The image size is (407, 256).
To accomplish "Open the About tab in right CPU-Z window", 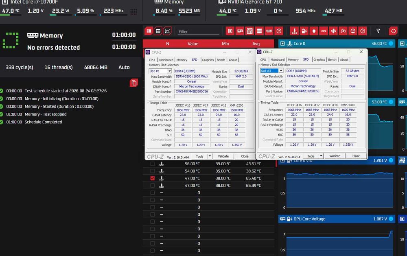I will [x=344, y=60].
